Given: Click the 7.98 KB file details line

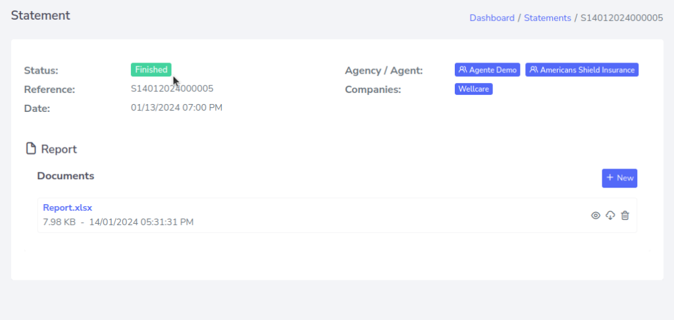Looking at the screenshot, I should [x=118, y=222].
